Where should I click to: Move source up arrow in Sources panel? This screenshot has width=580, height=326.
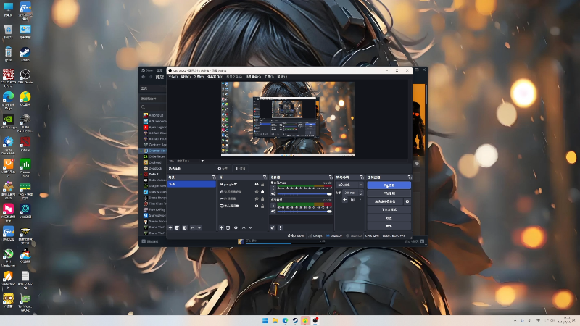[x=244, y=227]
